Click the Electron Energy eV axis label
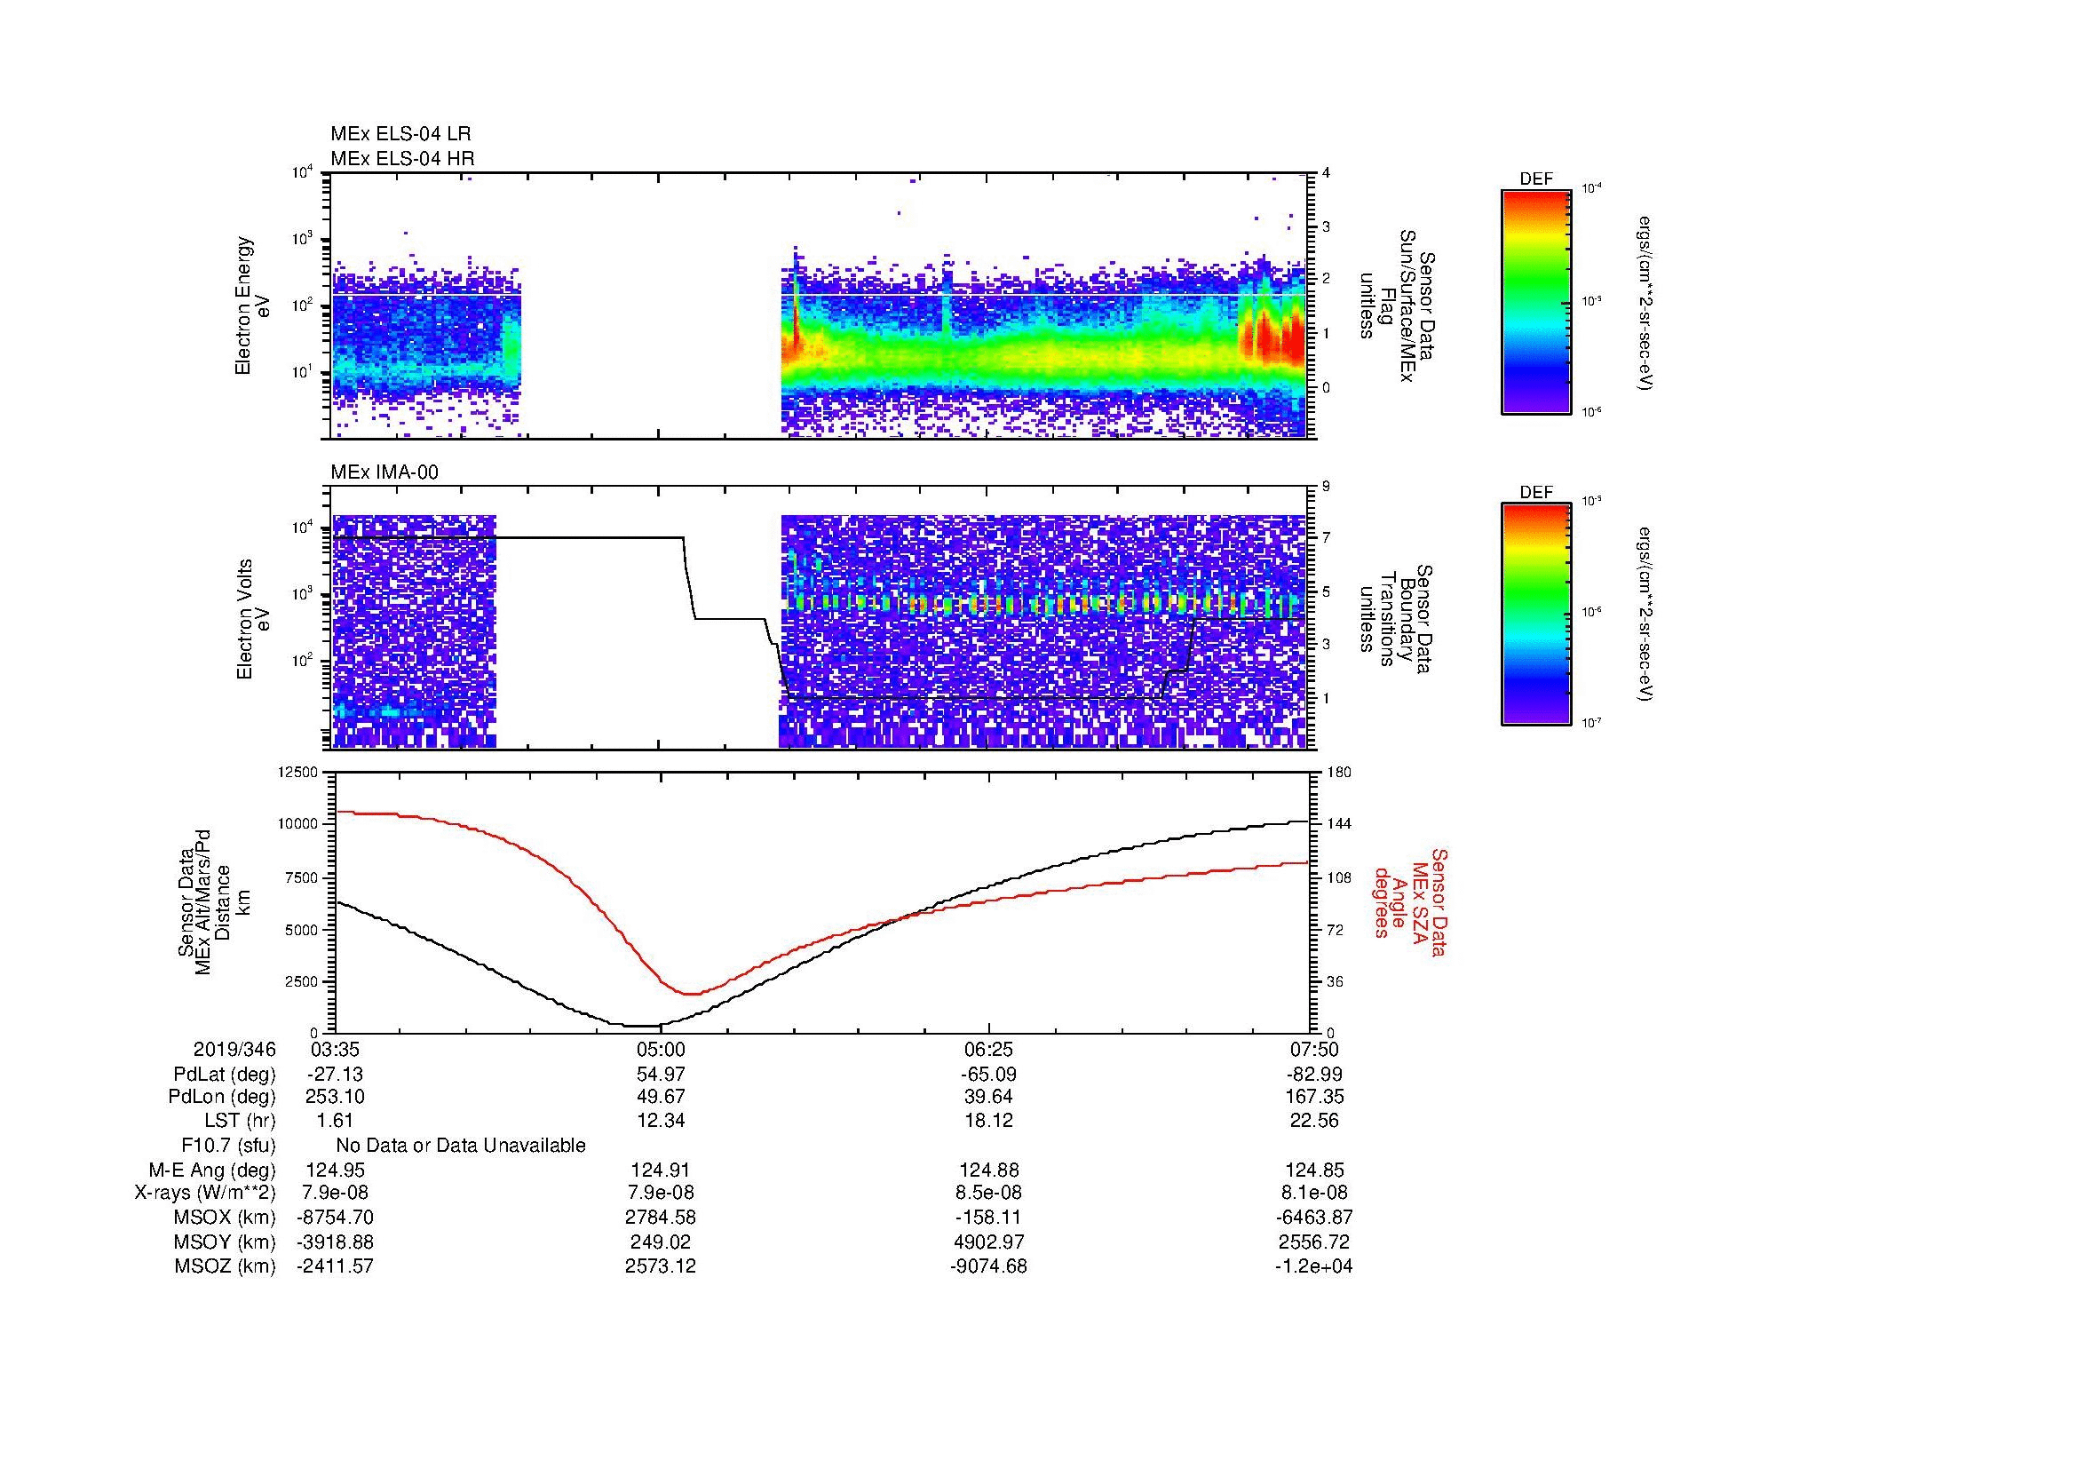This screenshot has width=2077, height=1468. tap(252, 306)
